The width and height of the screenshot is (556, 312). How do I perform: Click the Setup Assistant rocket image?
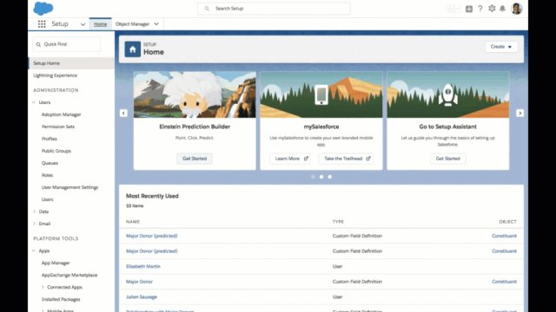[448, 94]
